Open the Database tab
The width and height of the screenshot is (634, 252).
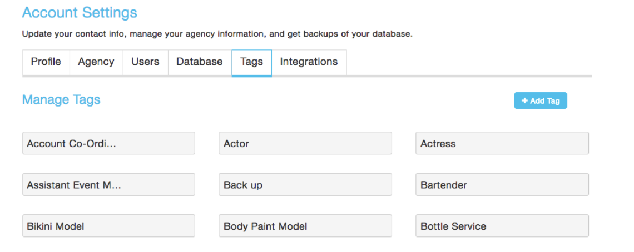[x=199, y=62]
